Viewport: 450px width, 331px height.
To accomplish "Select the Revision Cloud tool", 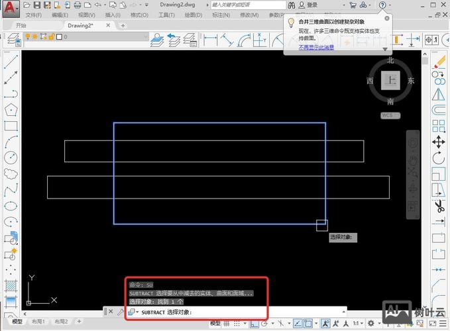I will tap(11, 174).
